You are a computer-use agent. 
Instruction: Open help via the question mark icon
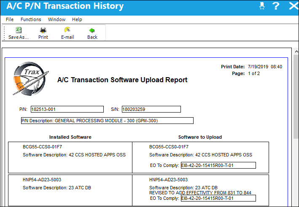coord(276,6)
